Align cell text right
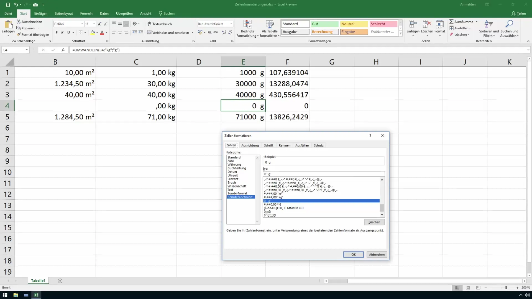The height and width of the screenshot is (299, 532). (126, 32)
